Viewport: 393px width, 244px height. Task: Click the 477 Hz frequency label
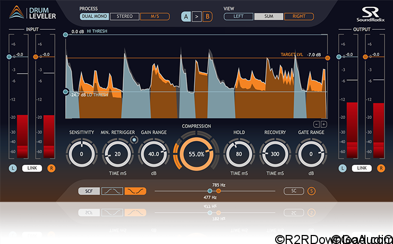click(210, 198)
